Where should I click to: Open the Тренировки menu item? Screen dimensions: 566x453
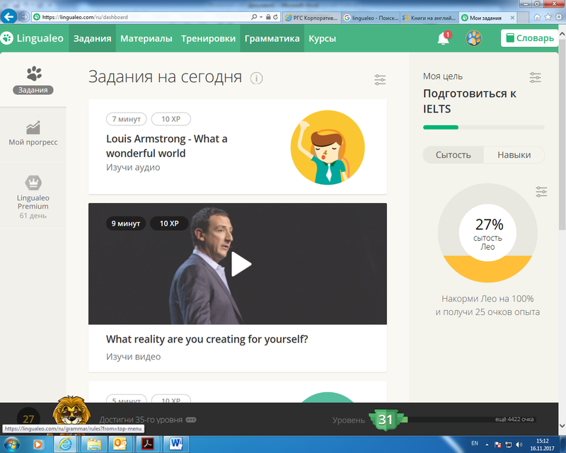click(x=208, y=39)
